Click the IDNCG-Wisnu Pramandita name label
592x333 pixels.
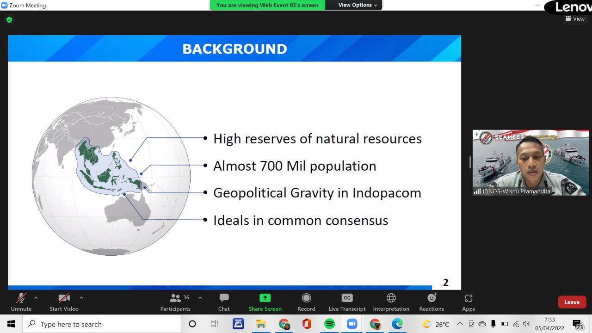516,191
